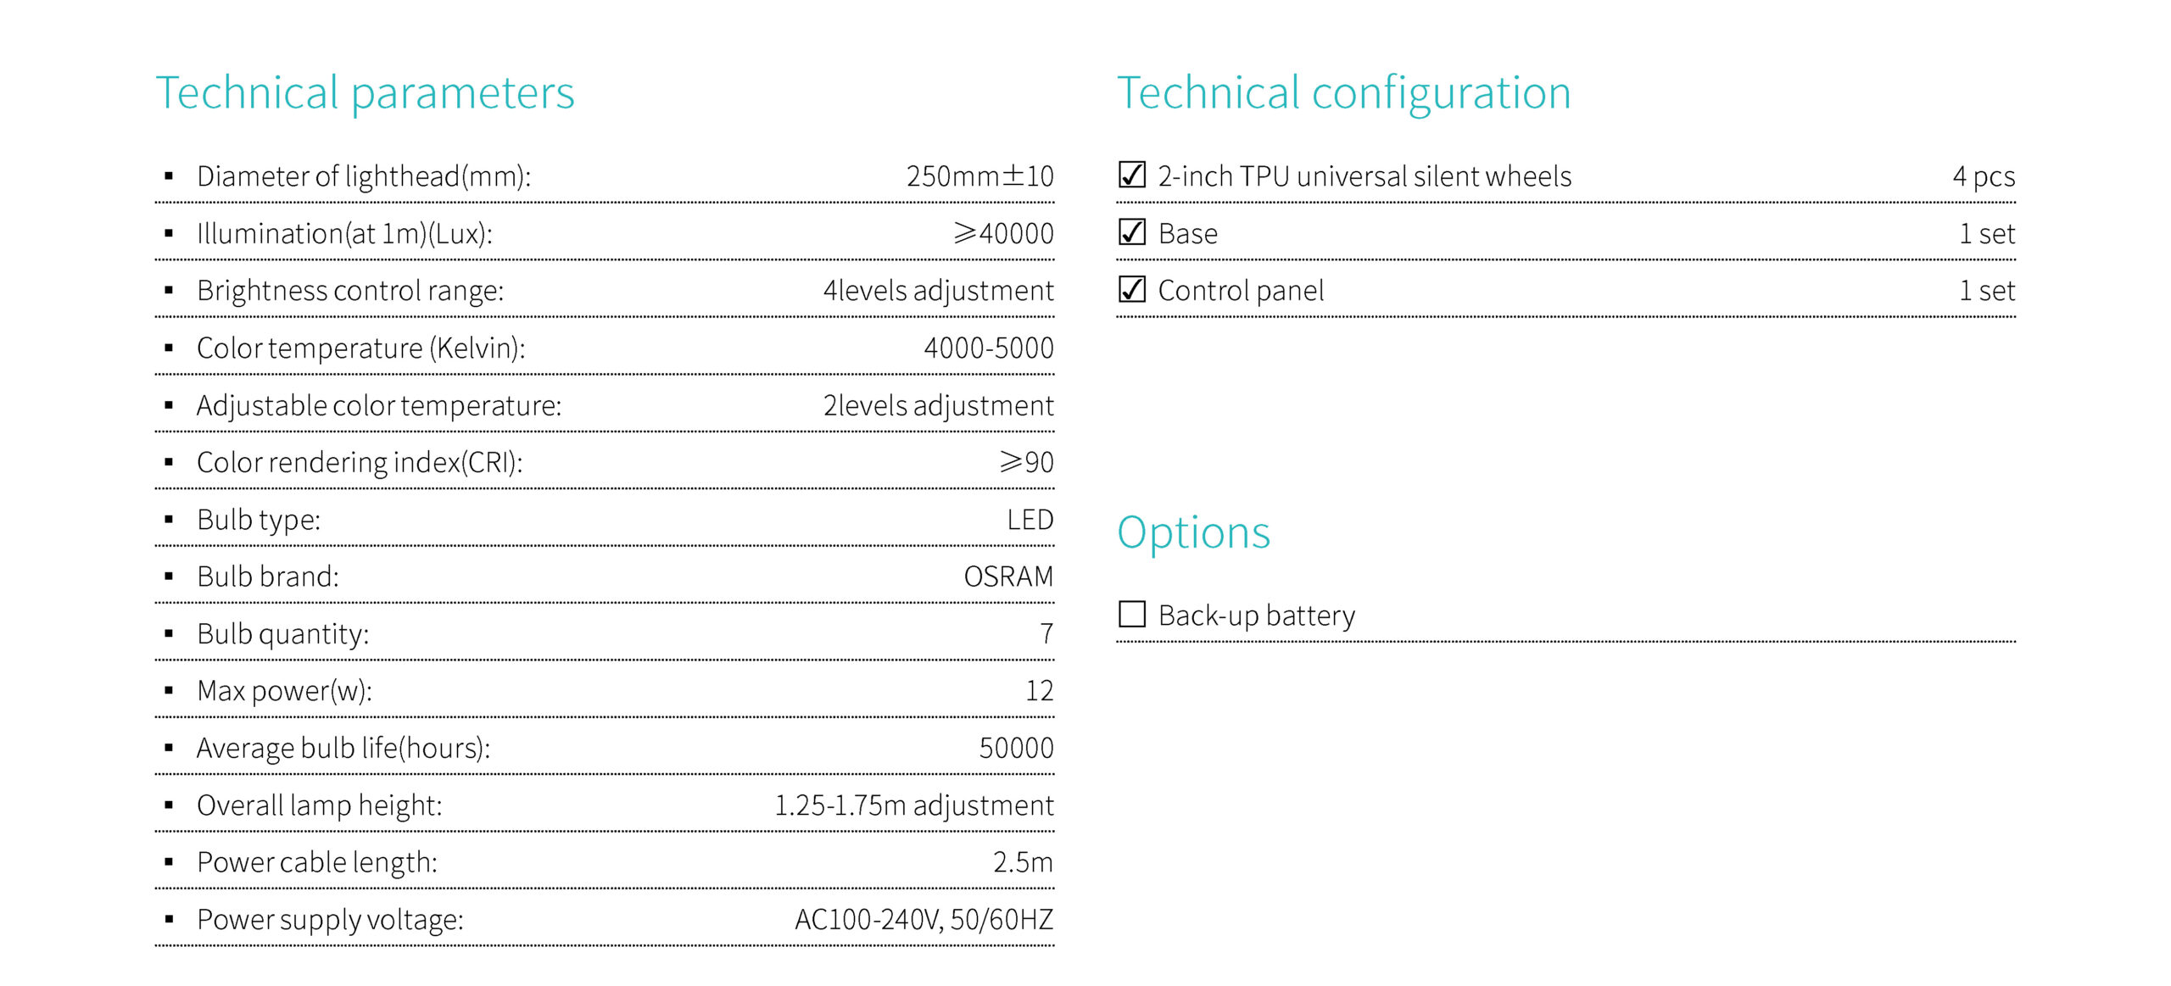
Task: Enable the Back-up battery option checkbox
Action: (1132, 614)
